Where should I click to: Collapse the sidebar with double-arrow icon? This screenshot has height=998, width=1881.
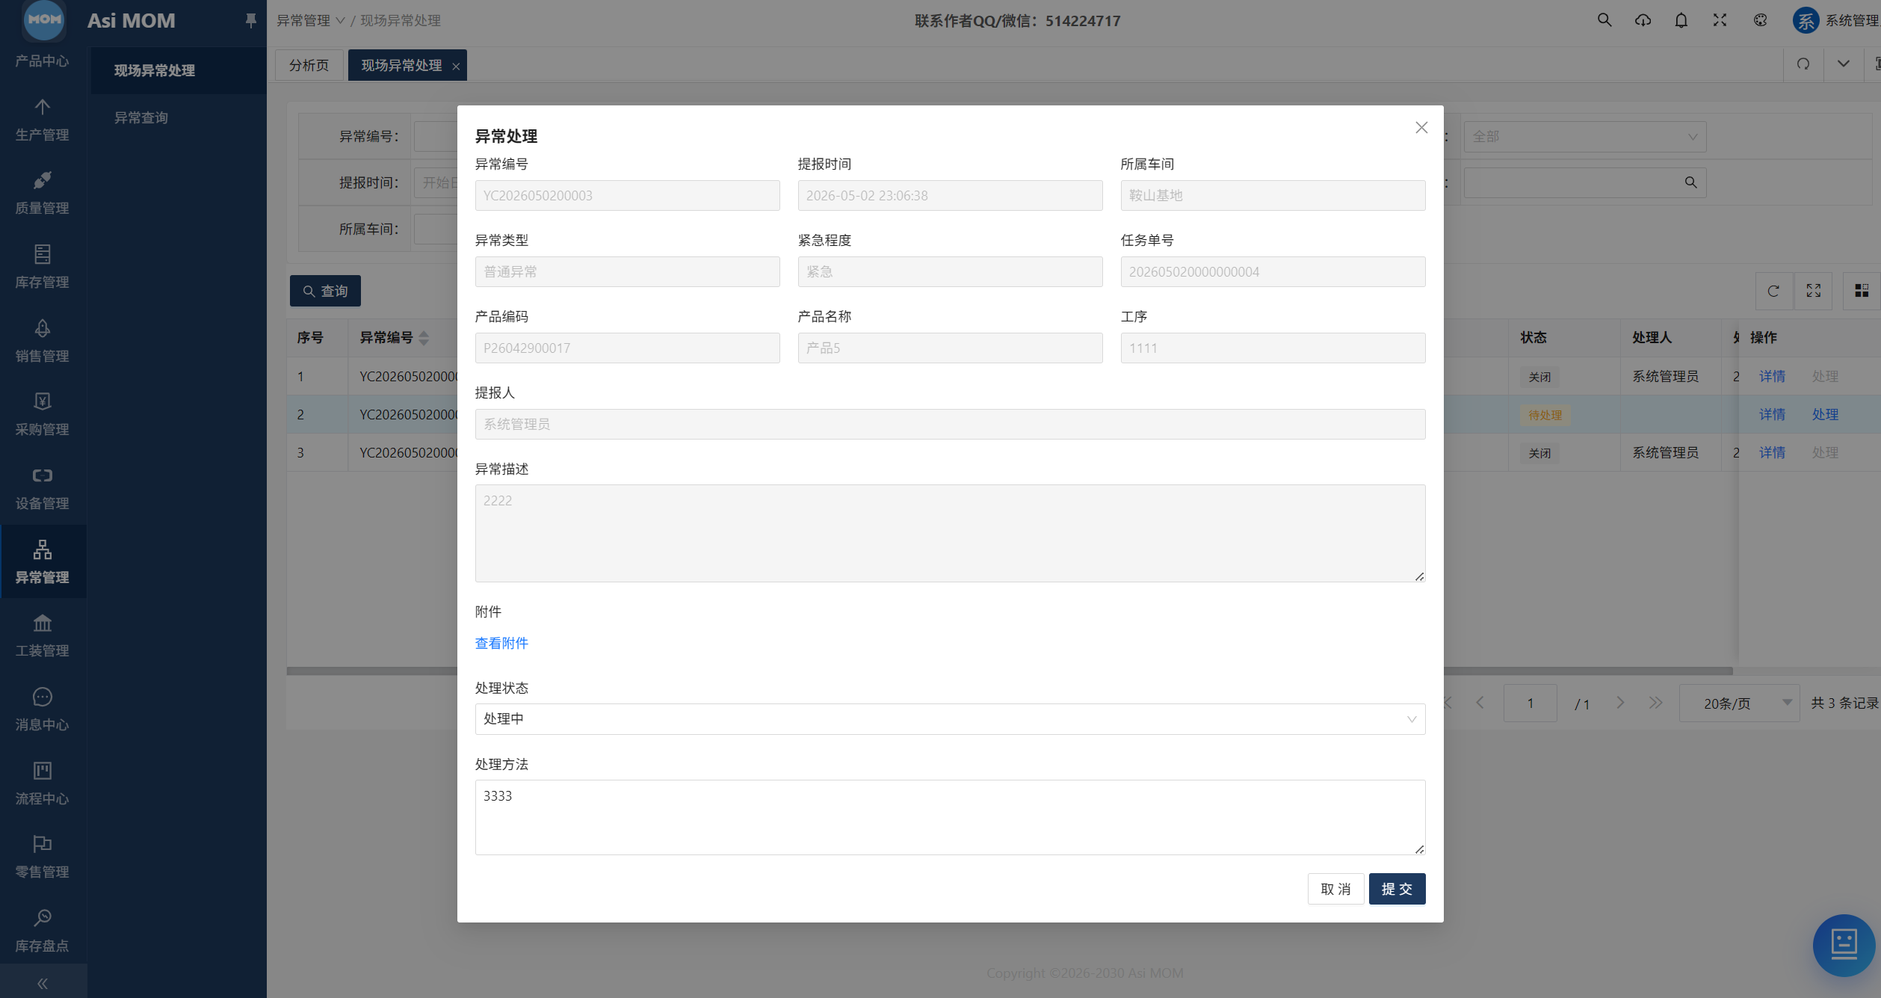tap(43, 983)
